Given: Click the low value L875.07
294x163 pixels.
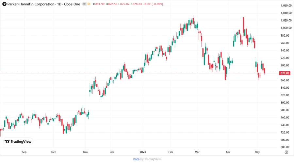Looking at the screenshot, I should pyautogui.click(x=124, y=4).
